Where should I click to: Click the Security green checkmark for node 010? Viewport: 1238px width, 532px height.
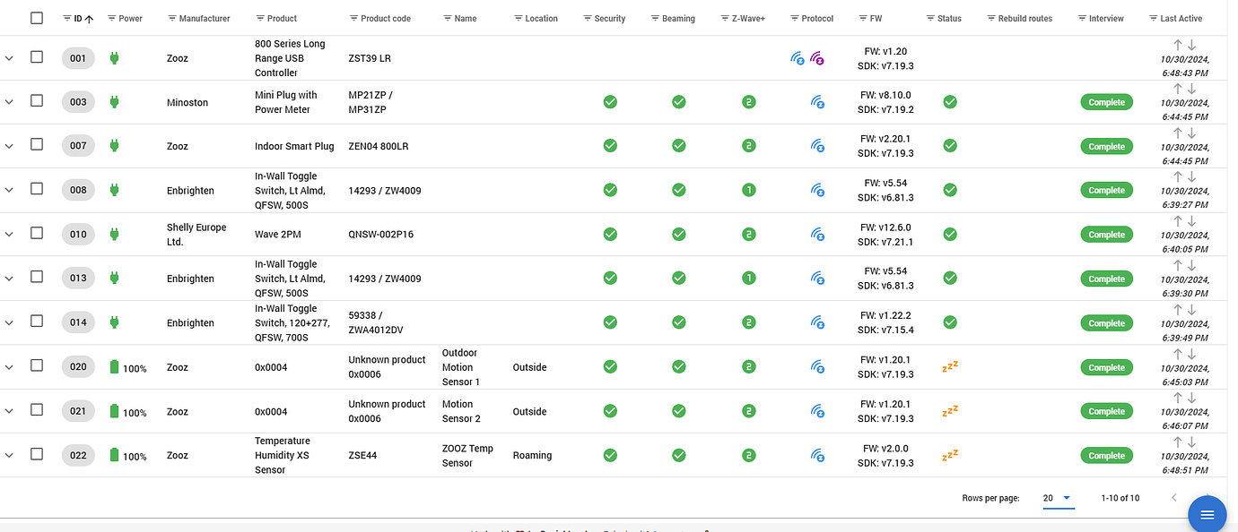(x=610, y=234)
